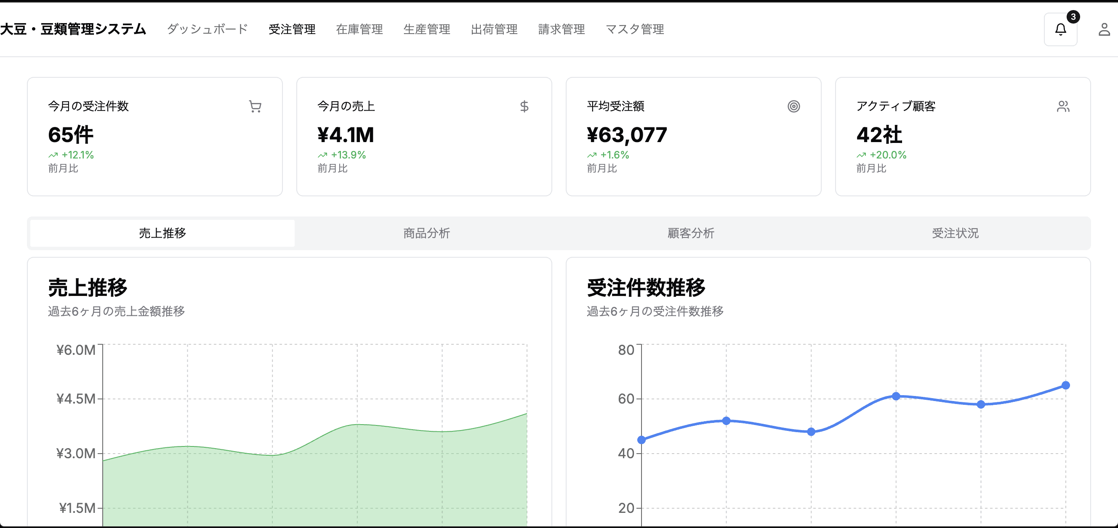
Task: Switch to the 受注状況 tab
Action: [x=955, y=233]
